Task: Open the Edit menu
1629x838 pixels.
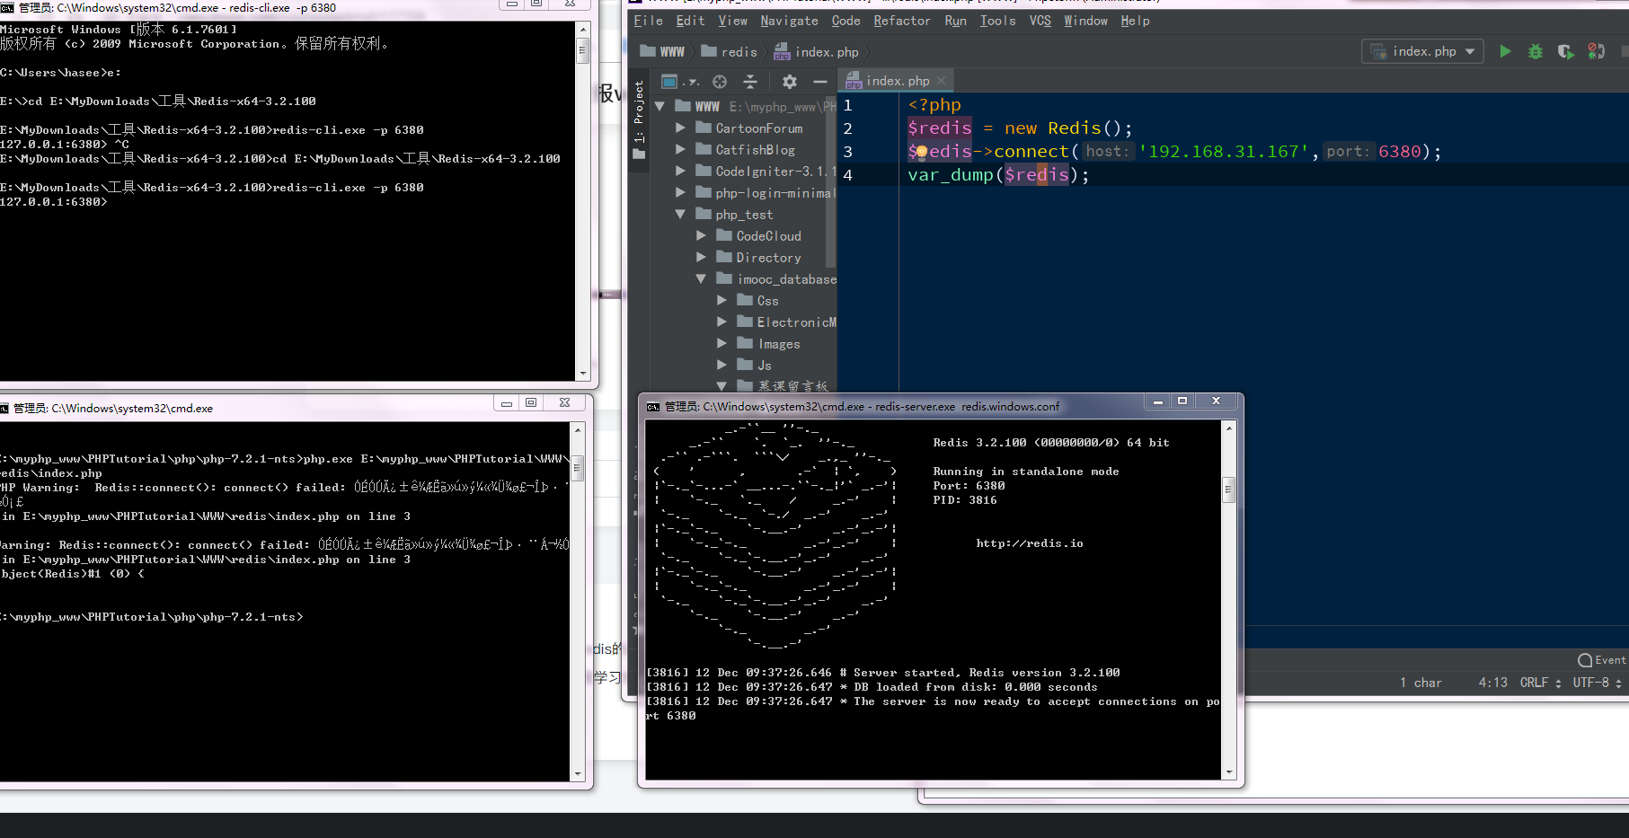Action: coord(690,21)
